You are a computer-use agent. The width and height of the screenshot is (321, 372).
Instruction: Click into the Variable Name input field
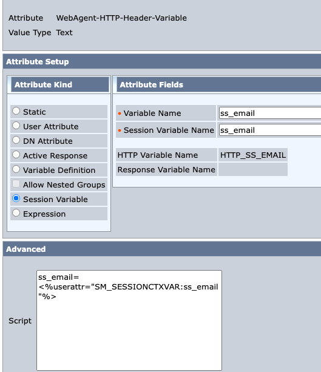tap(270, 113)
